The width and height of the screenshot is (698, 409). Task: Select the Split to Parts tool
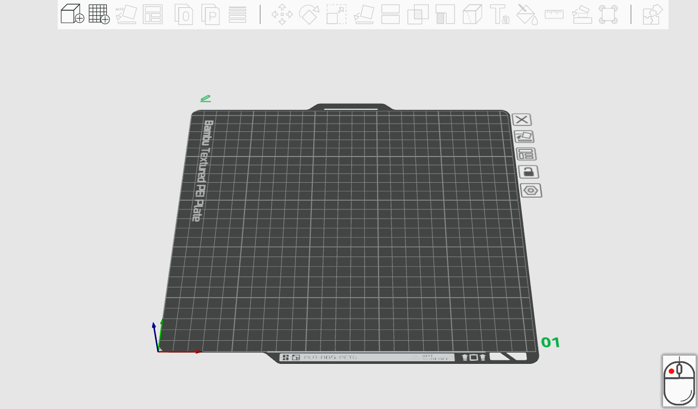pyautogui.click(x=211, y=14)
